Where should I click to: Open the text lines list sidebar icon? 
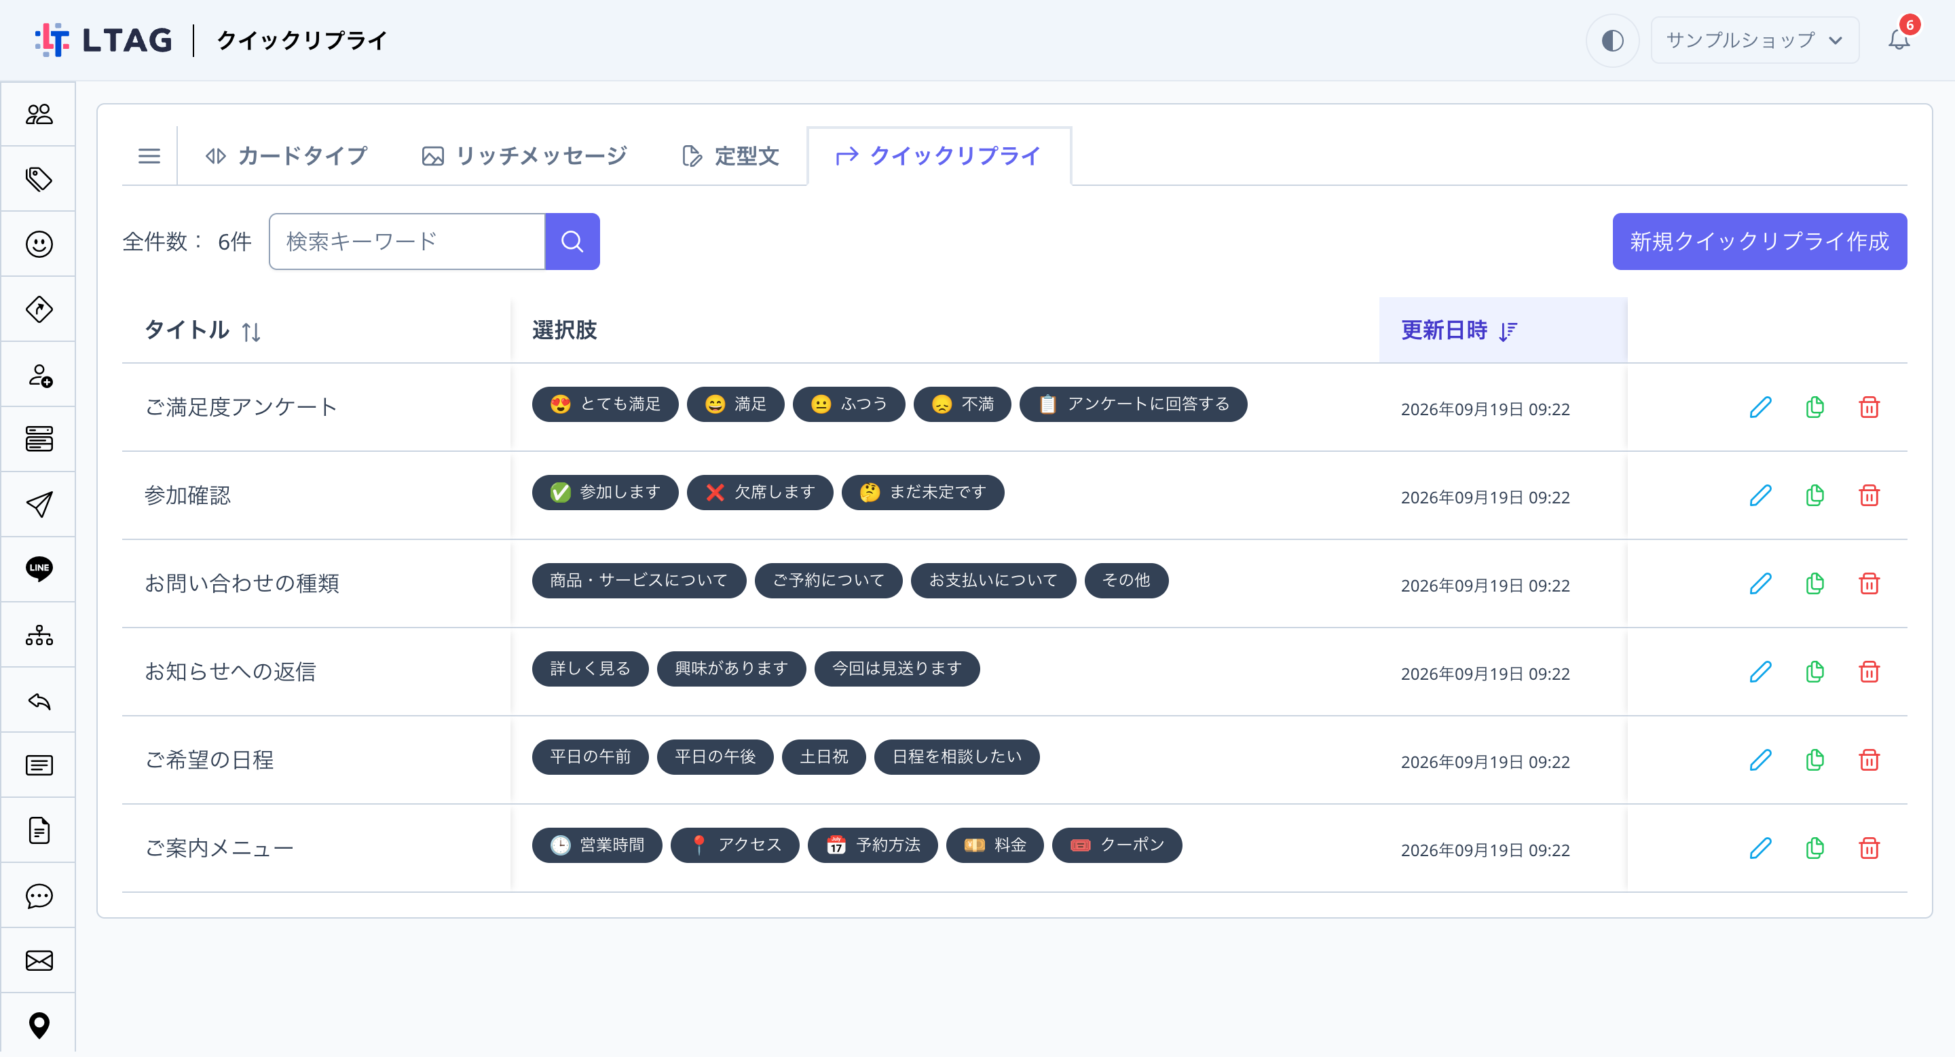tap(39, 765)
